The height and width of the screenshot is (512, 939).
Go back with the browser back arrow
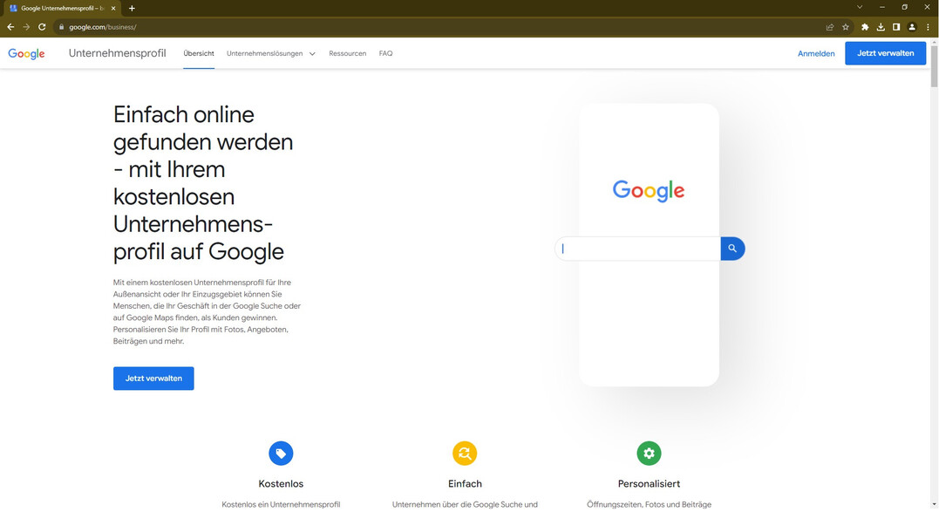click(10, 27)
